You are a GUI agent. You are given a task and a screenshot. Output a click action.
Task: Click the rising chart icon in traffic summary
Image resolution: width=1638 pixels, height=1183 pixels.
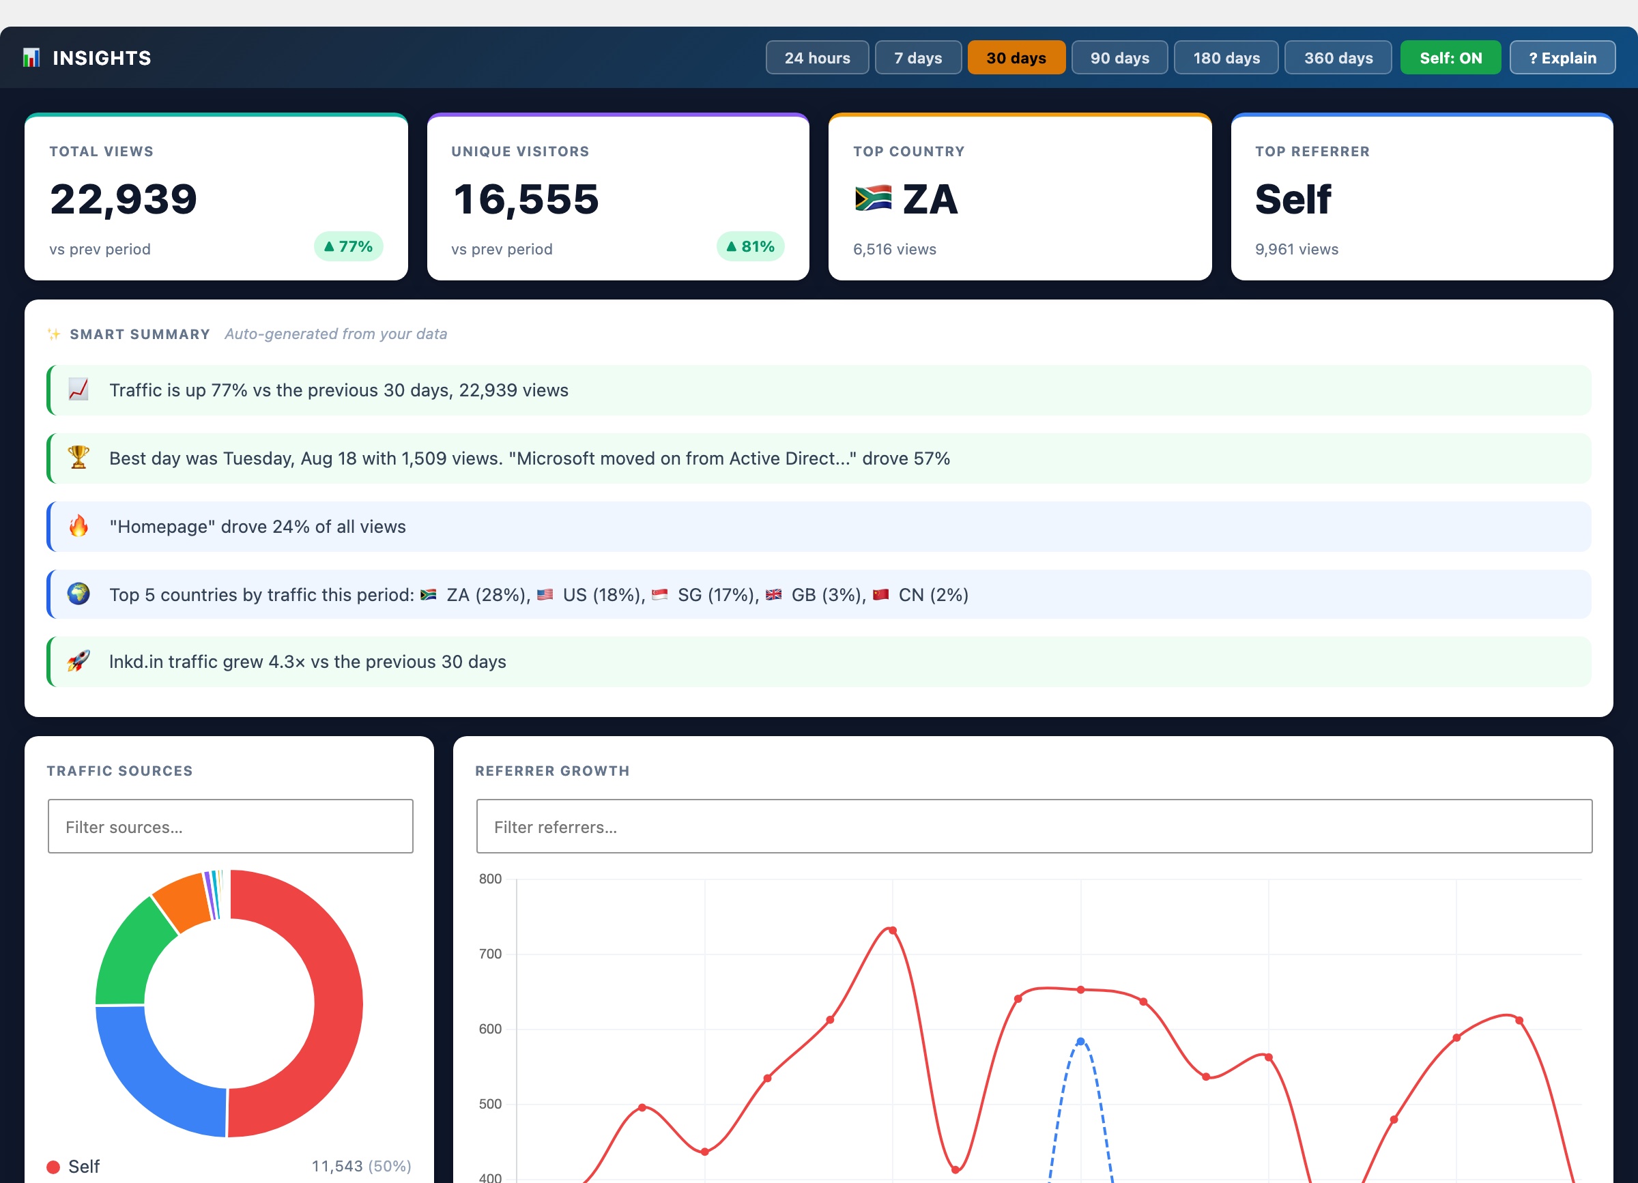(78, 390)
